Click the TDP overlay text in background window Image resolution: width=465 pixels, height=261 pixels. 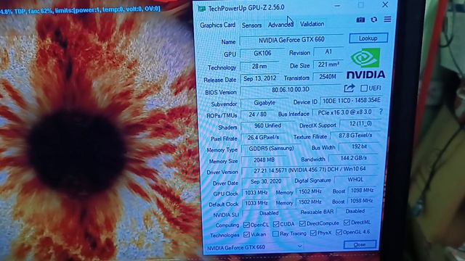pos(80,10)
